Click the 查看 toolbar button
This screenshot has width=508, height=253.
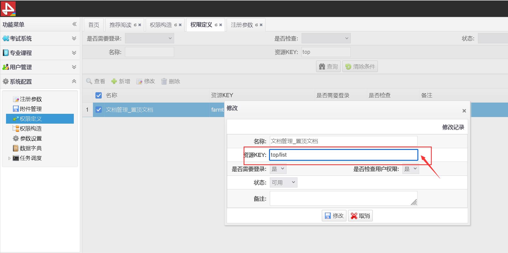tap(96, 81)
